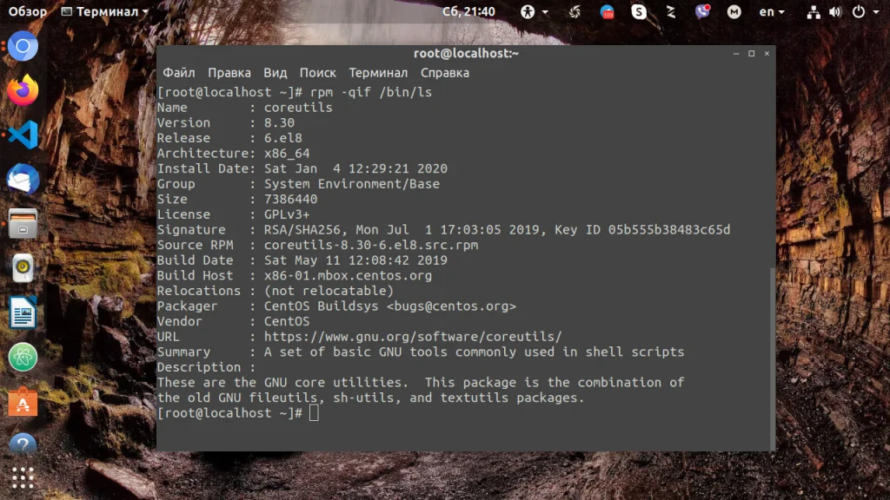
Task: Click the Version value 8.30
Action: pyautogui.click(x=279, y=122)
